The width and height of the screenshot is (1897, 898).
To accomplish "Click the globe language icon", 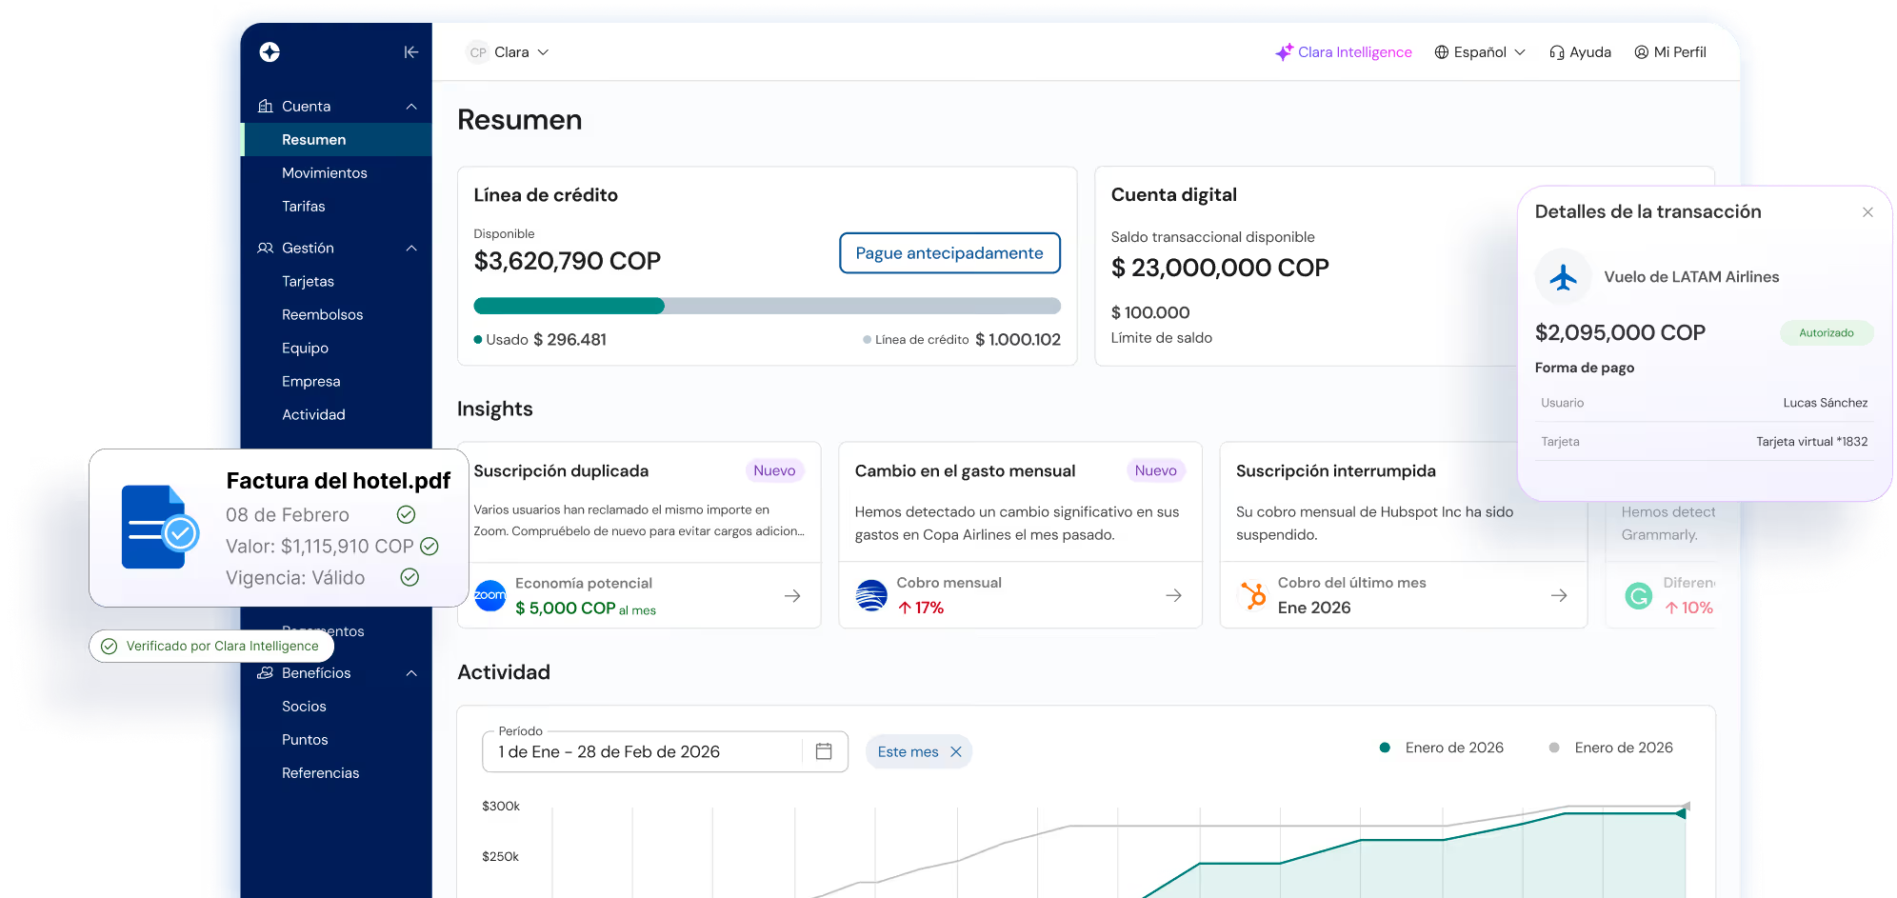I will 1442,52.
